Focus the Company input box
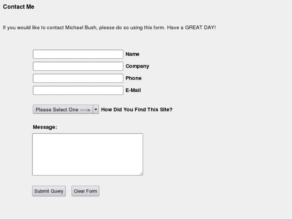Image resolution: width=292 pixels, height=219 pixels. click(x=78, y=66)
